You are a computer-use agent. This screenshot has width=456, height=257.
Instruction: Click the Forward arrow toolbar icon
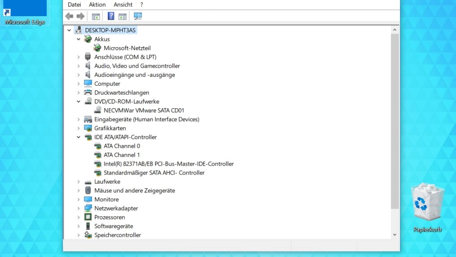click(x=81, y=16)
